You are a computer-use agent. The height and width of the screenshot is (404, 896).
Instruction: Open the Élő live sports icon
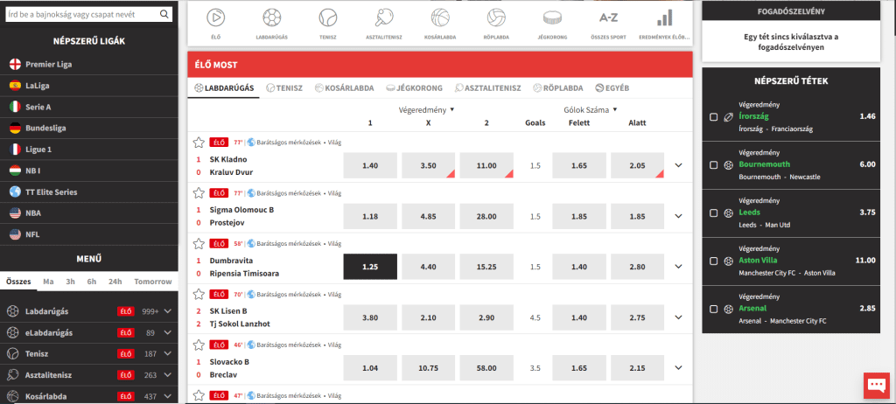[x=216, y=18]
